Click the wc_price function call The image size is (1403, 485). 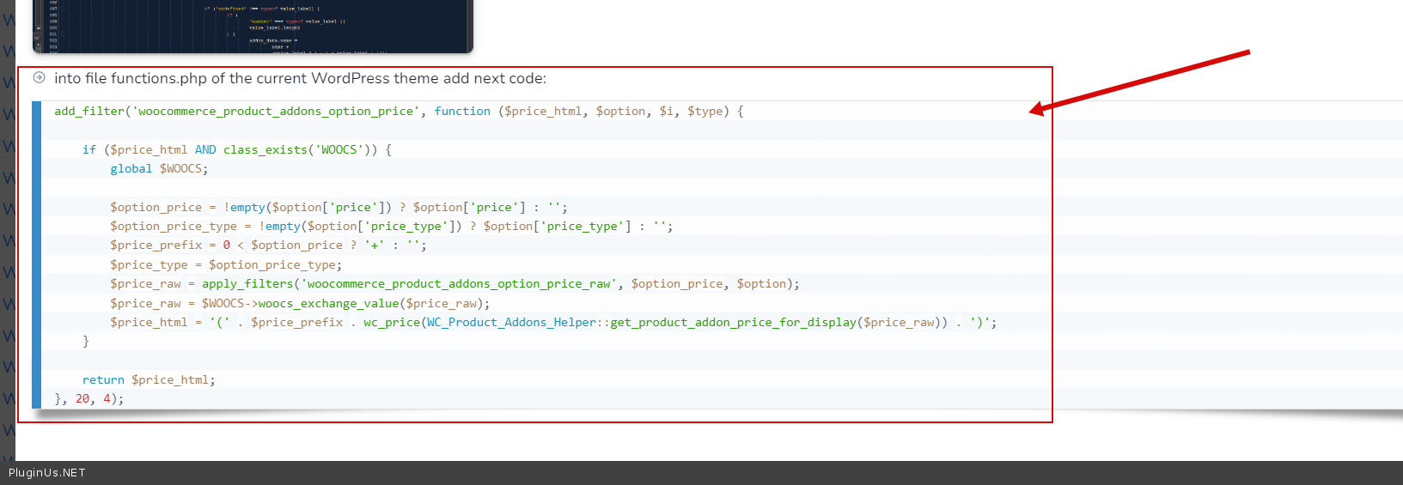pyautogui.click(x=391, y=323)
